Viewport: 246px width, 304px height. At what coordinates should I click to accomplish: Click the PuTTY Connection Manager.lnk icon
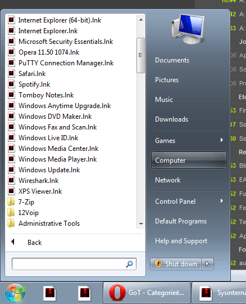pyautogui.click(x=11, y=63)
